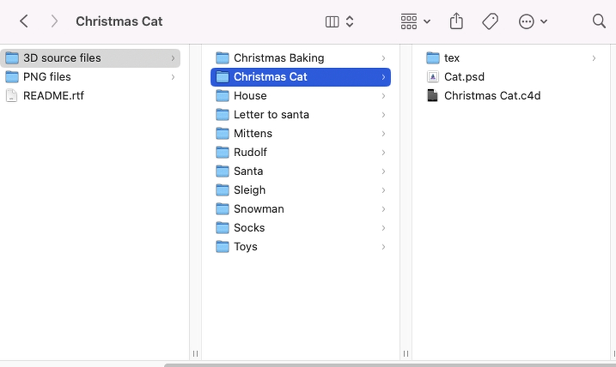Select the Socks folder icon
The height and width of the screenshot is (367, 616).
click(x=222, y=227)
